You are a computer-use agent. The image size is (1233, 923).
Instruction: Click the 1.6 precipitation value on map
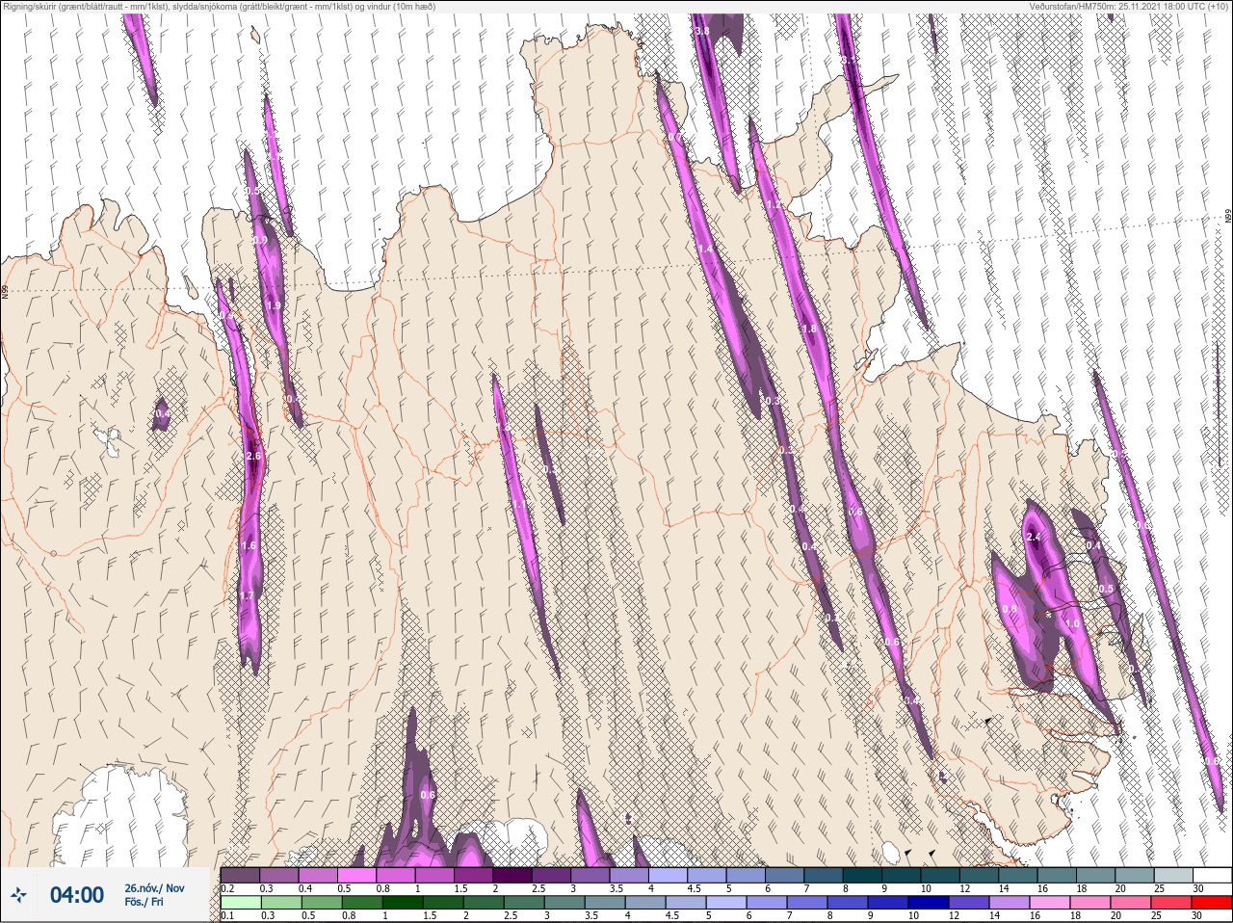(x=249, y=545)
